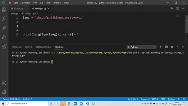Image resolution: width=188 pixels, height=106 pixels.
Task: Click the string 'abcdefghijklmnopqrstuvwxyz' on line 1
Action: [59, 18]
